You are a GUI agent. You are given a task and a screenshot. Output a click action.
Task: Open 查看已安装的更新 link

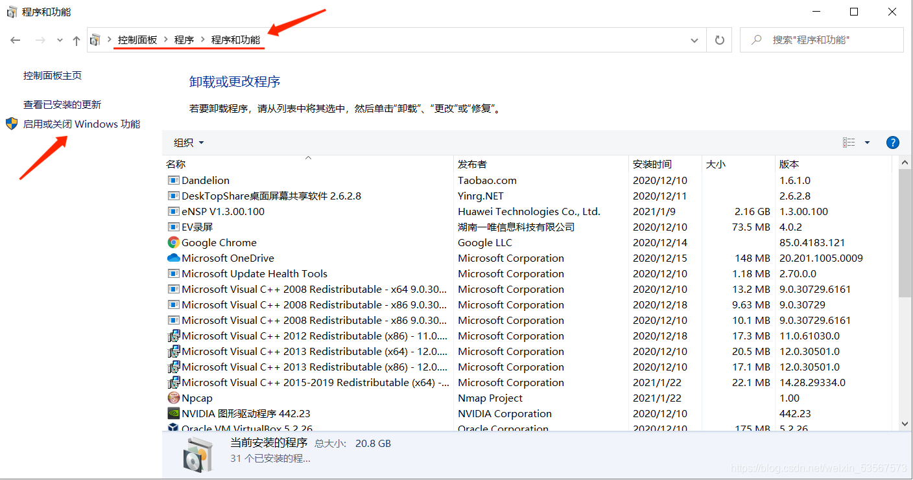(62, 104)
